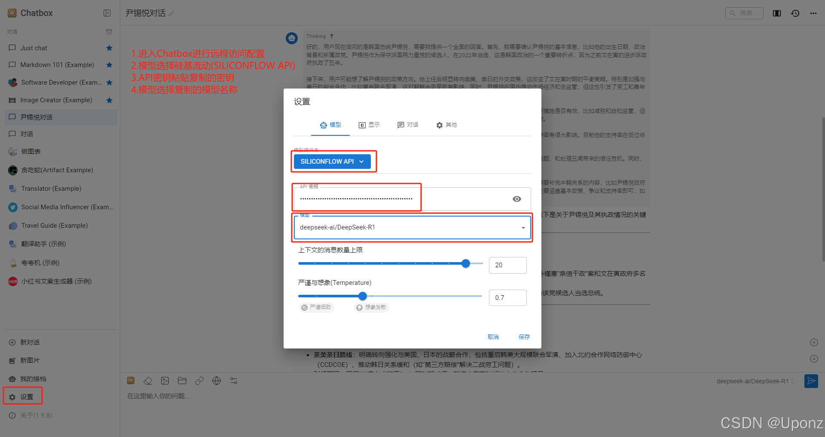The height and width of the screenshot is (437, 825).
Task: Open Travel Guide (Example) conversation
Action: [x=61, y=226]
